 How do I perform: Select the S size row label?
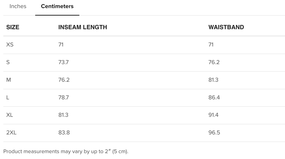(8, 62)
